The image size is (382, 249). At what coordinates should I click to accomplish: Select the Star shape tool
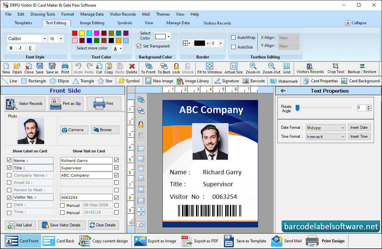105,81
